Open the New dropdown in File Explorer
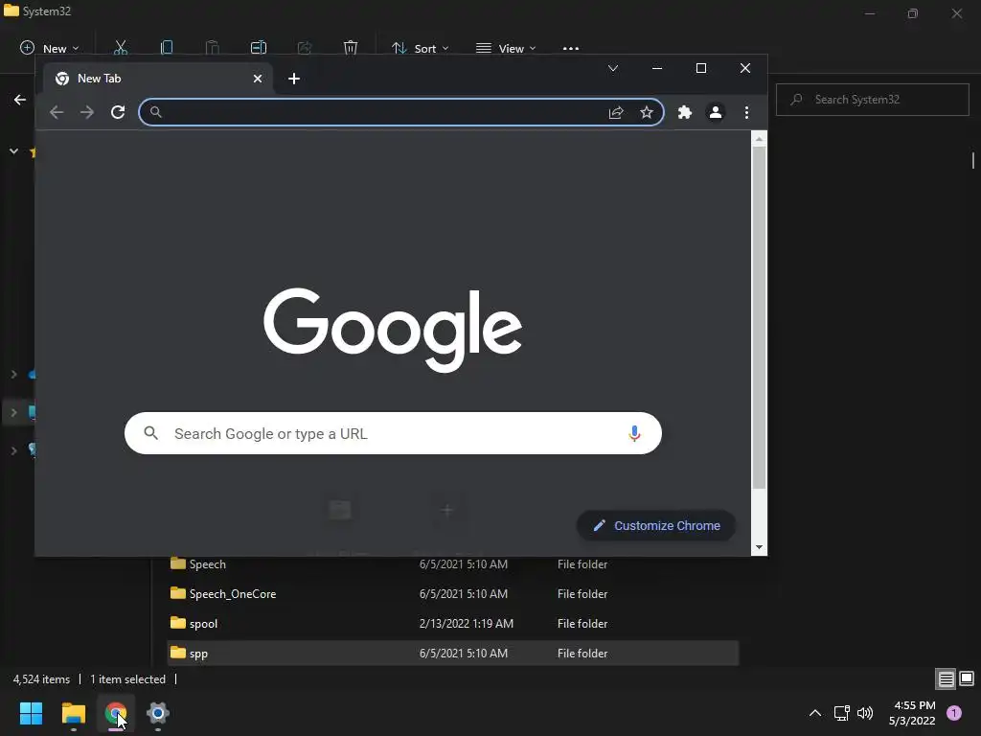Screen dimensions: 981x736 tap(50, 48)
